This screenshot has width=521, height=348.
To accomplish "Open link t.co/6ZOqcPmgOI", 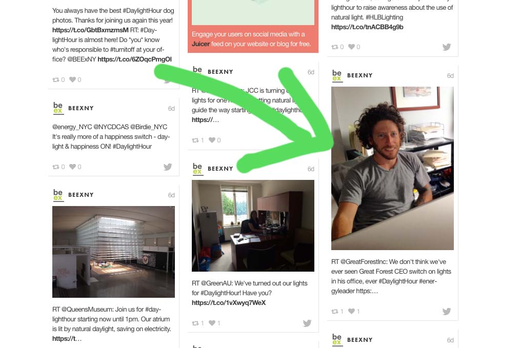I will [x=134, y=59].
